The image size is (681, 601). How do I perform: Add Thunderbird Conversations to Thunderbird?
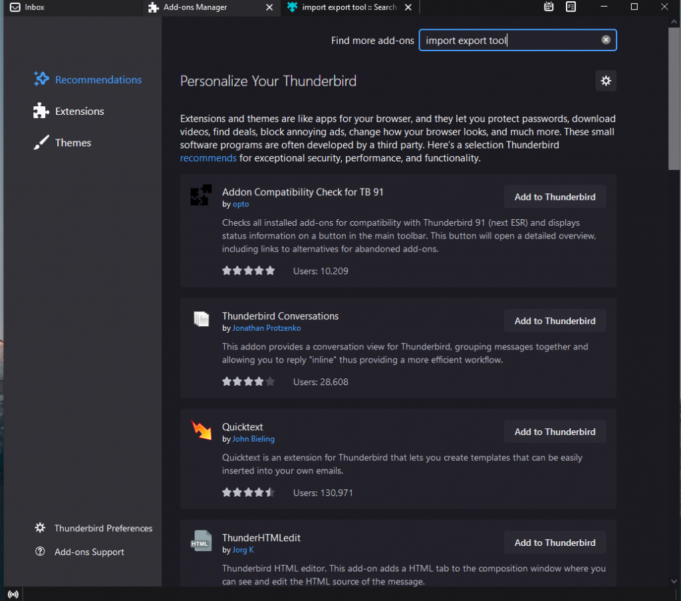coord(555,321)
